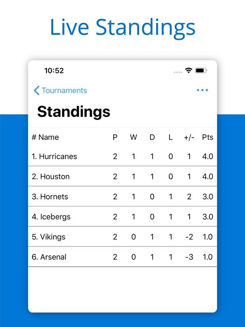
Task: Open the Tournaments link
Action: pyautogui.click(x=64, y=90)
